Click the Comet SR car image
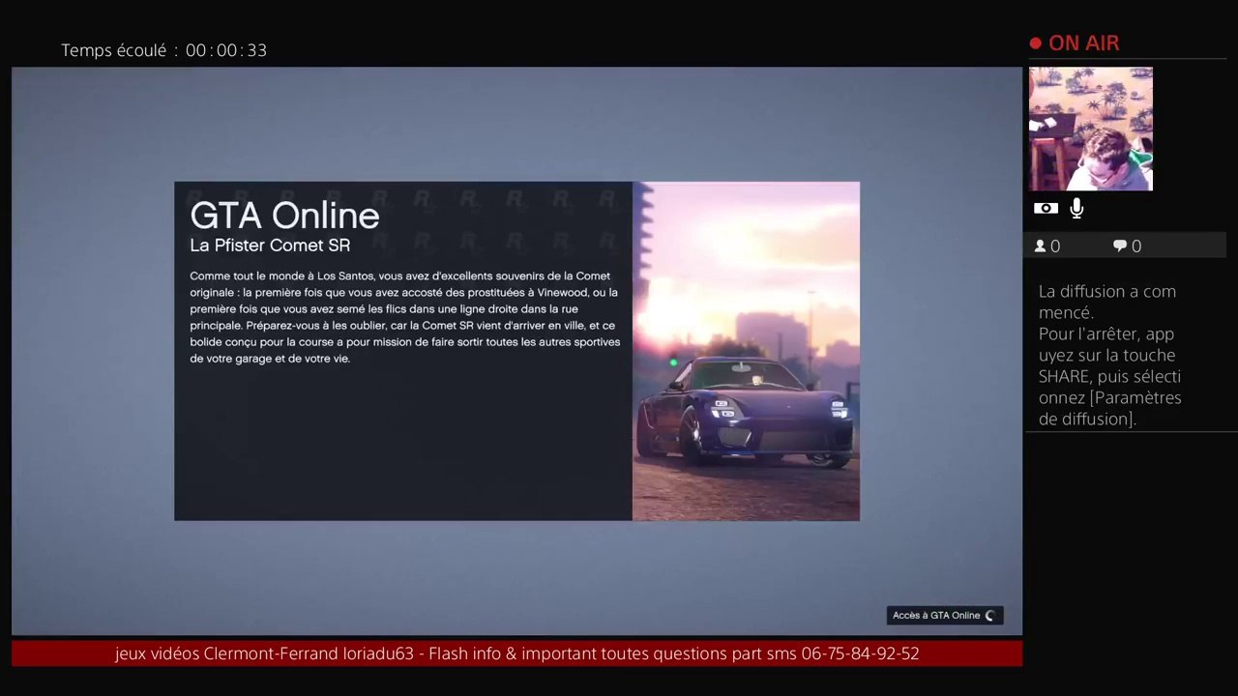The height and width of the screenshot is (696, 1238). [x=746, y=351]
